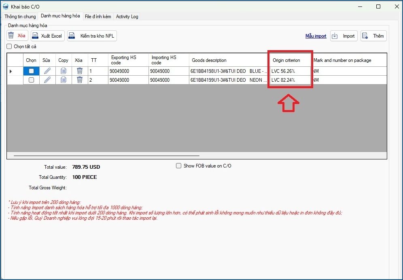Viewport: 403px width, 280px height.
Task: Enable the Chọn tất cả checkbox
Action: (x=9, y=47)
